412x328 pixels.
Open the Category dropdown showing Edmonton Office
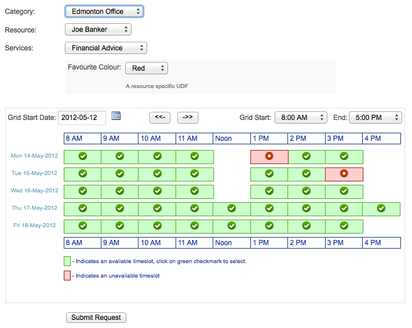click(104, 11)
